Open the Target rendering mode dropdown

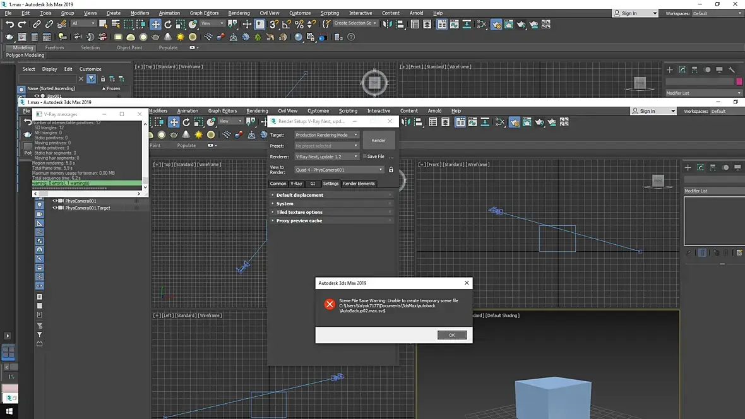326,135
